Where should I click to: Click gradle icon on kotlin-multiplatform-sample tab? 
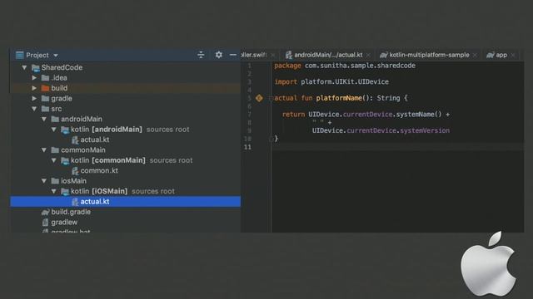coord(384,55)
